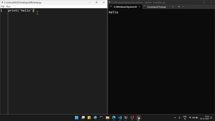The image size is (215, 121).
Task: Expand the terminal new-tab profile dropdown
Action: tap(183, 7)
